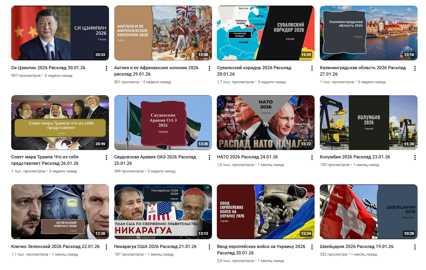The width and height of the screenshot is (426, 270).
Task: Open more options for Си Цзинпин 2026 video
Action: point(106,68)
